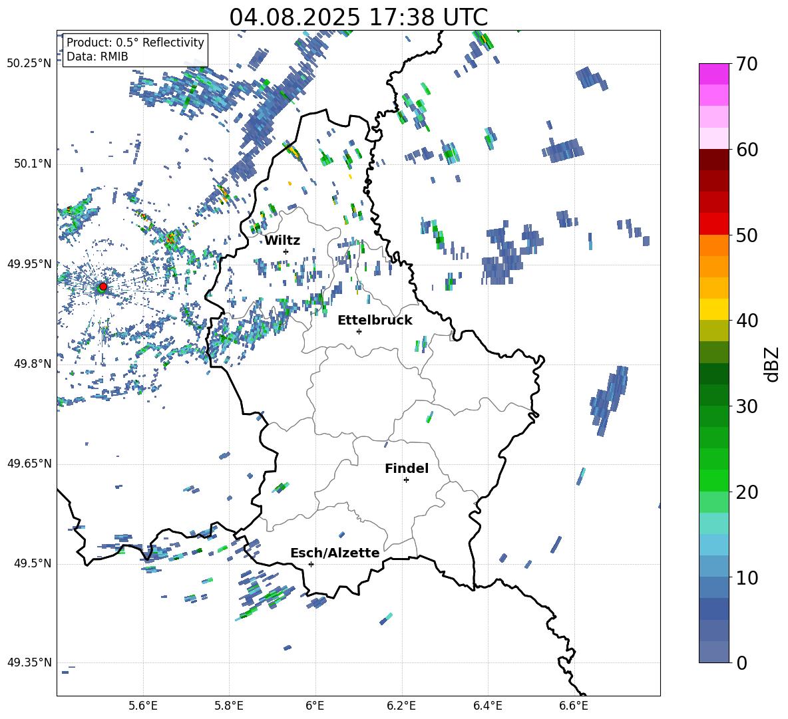Click the 6.2°E longitude label
This screenshot has height=719, width=788.
coord(401,706)
